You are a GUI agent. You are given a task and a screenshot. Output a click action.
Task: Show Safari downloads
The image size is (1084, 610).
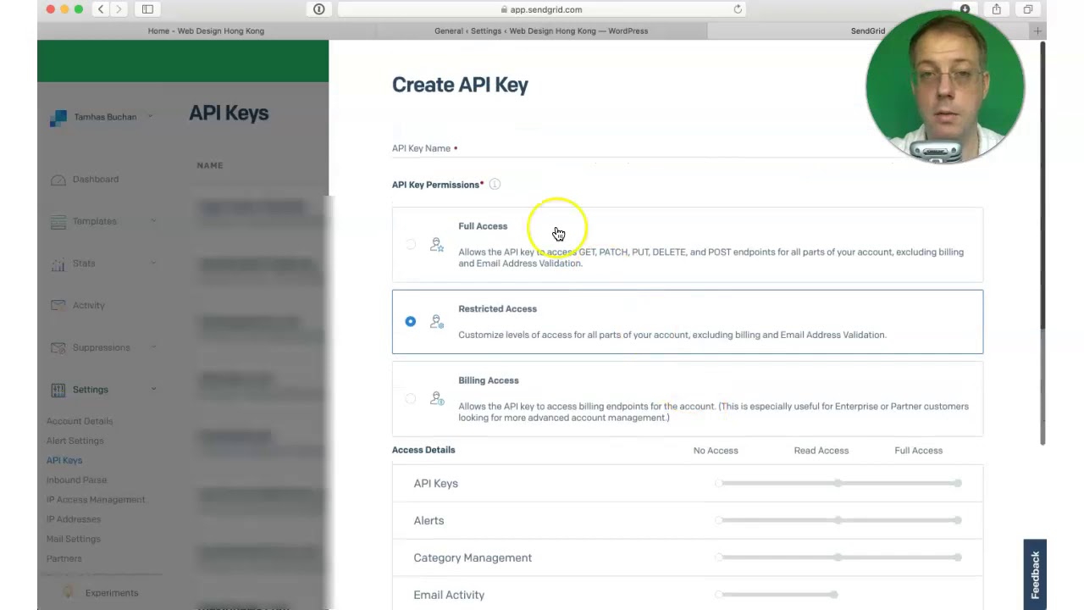(x=965, y=9)
